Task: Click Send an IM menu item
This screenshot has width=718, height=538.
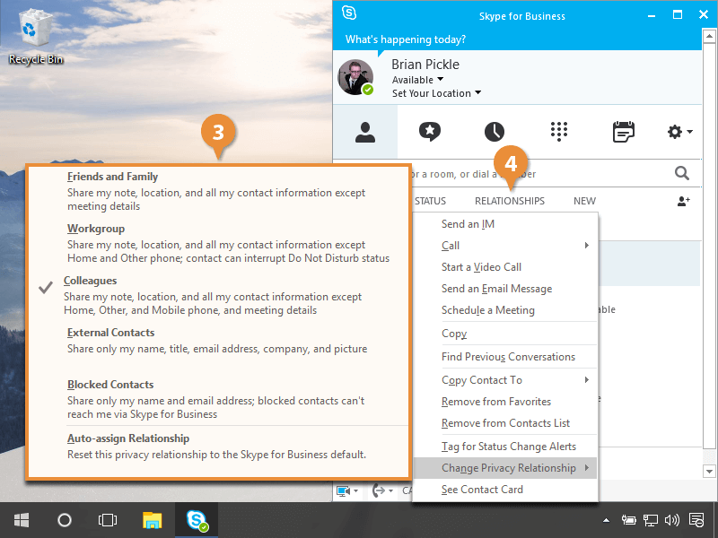Action: [x=468, y=224]
